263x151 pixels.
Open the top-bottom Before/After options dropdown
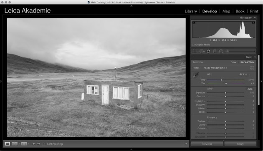(28, 144)
